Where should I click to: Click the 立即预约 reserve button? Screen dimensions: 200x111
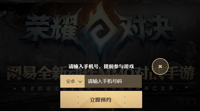[x=101, y=99]
